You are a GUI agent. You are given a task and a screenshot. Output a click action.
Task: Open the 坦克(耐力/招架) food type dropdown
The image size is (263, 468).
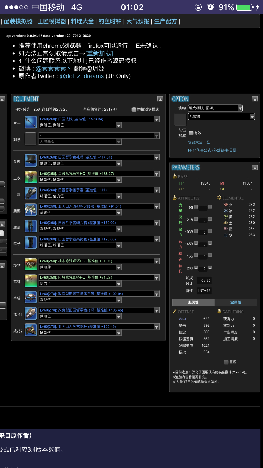tap(215, 108)
